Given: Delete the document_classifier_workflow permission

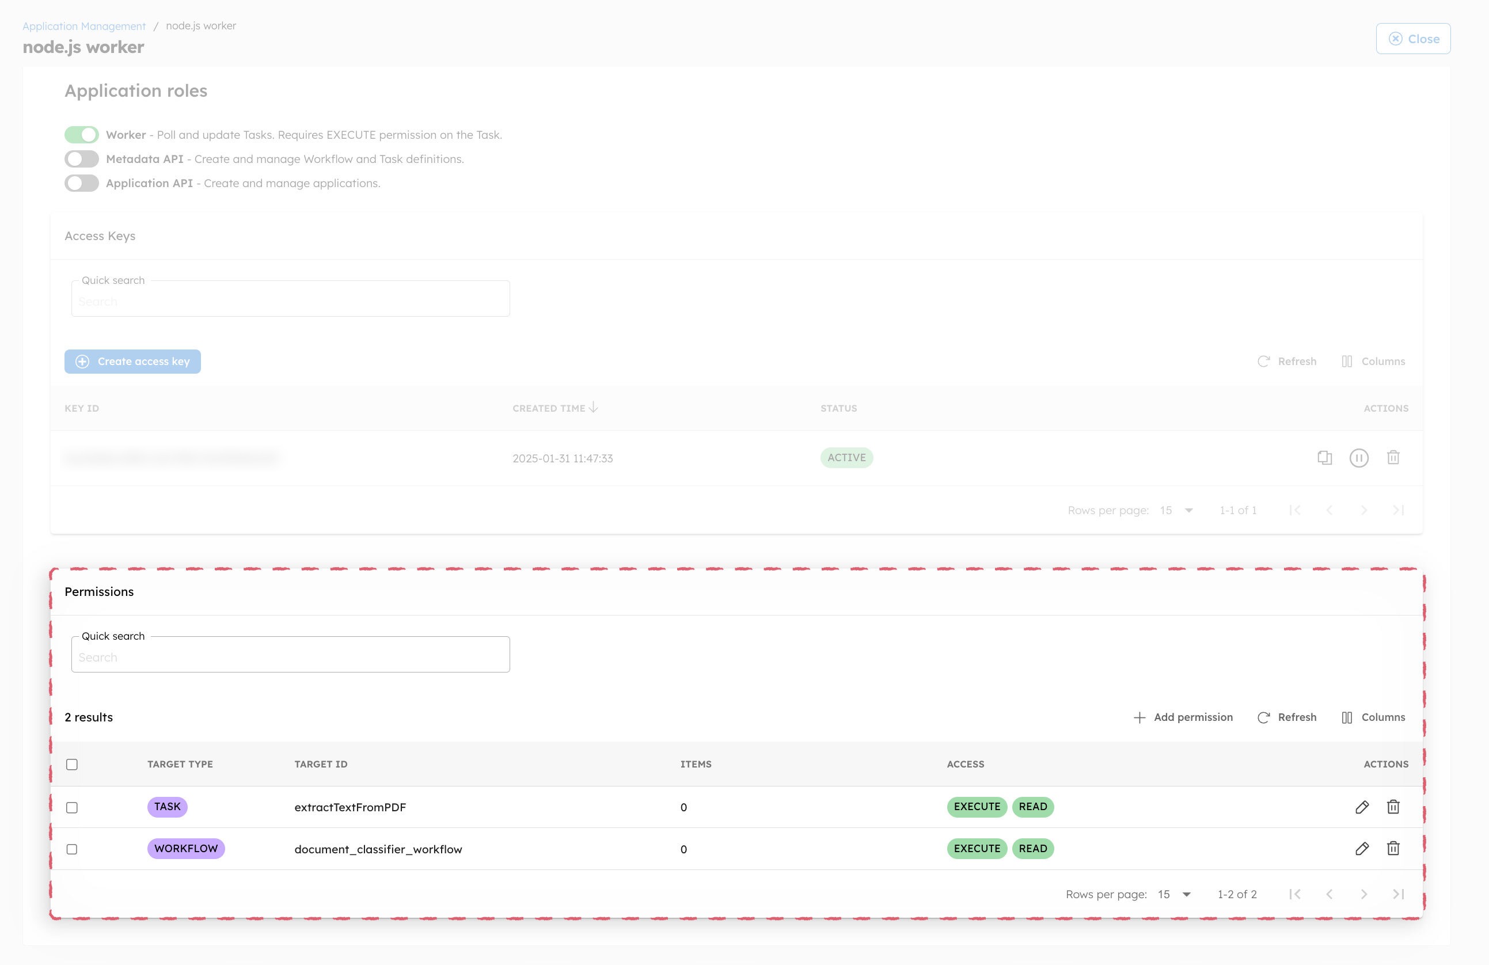Looking at the screenshot, I should click(1394, 849).
